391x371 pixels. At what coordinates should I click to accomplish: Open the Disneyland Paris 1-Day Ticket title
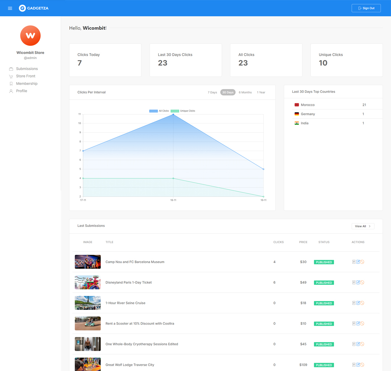click(128, 283)
